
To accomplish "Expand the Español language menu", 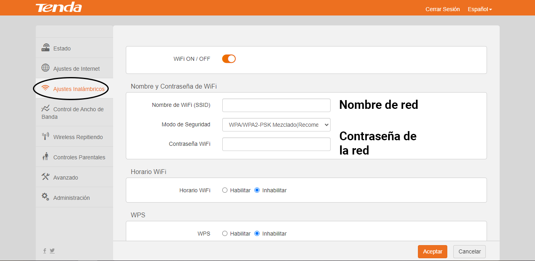I will tap(479, 9).
